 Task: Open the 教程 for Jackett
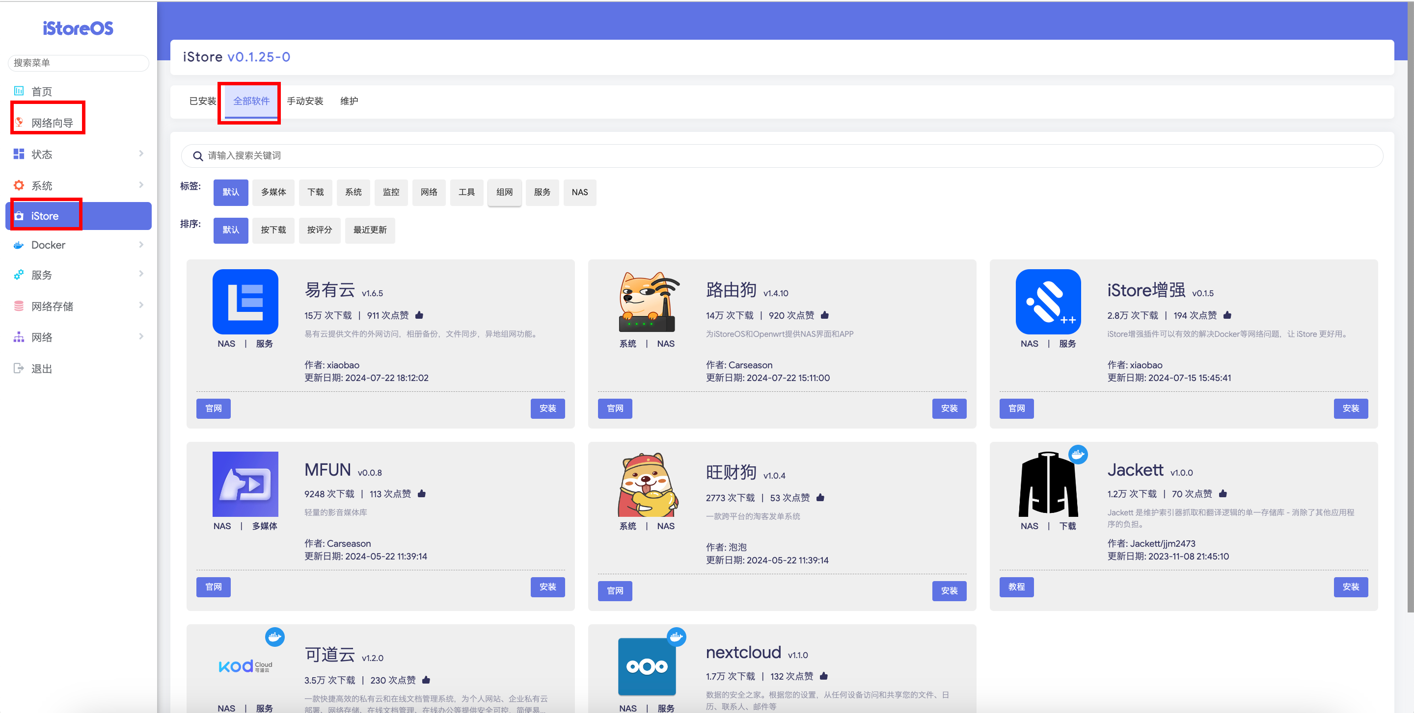click(x=1017, y=587)
